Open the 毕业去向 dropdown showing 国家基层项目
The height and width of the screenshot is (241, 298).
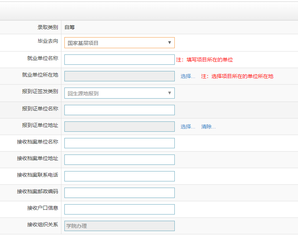click(119, 43)
